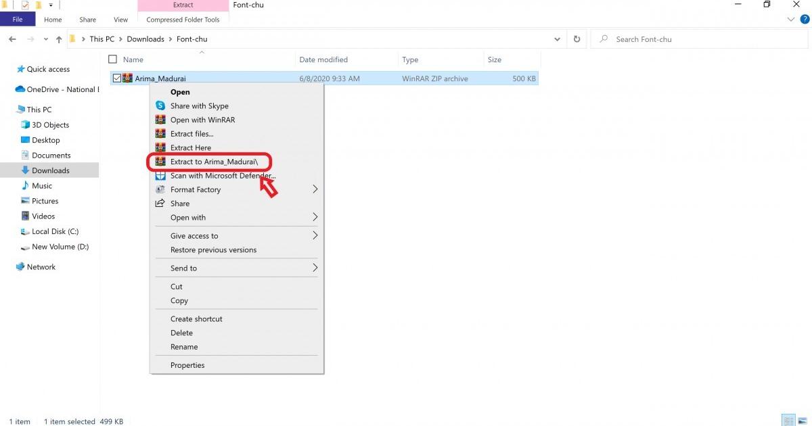Click the Help question mark button

point(805,19)
